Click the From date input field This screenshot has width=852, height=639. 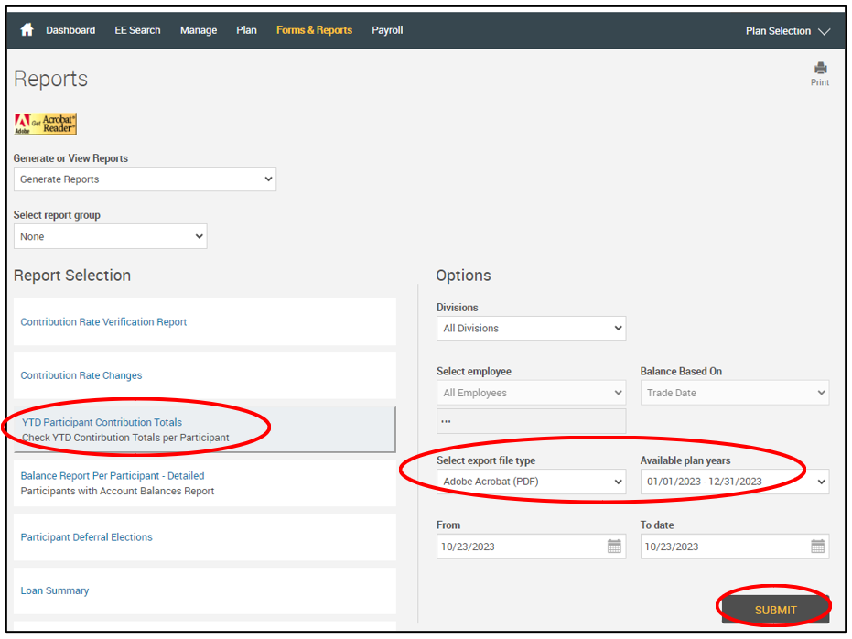[x=517, y=547]
